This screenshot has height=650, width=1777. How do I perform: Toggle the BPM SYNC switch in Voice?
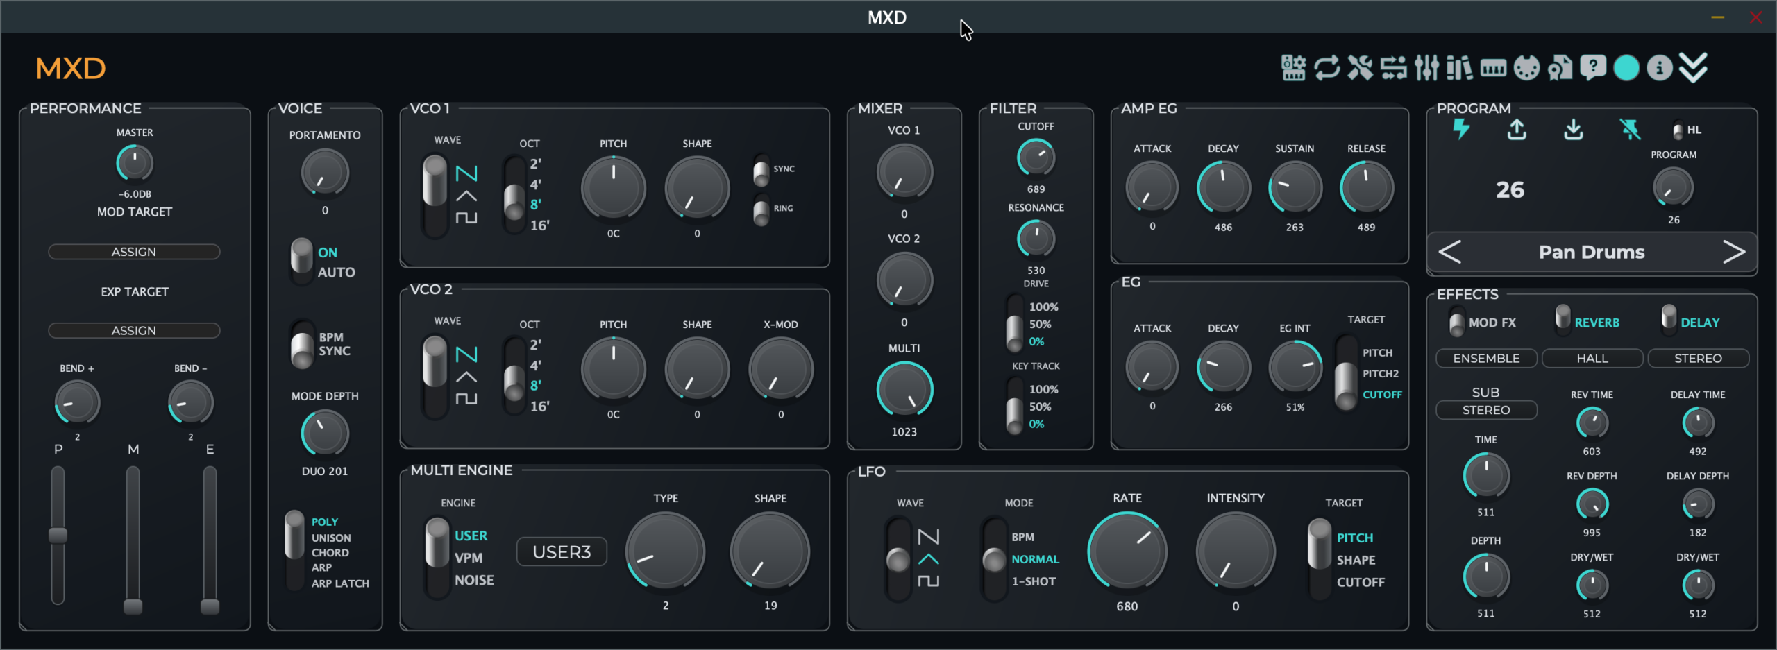302,344
